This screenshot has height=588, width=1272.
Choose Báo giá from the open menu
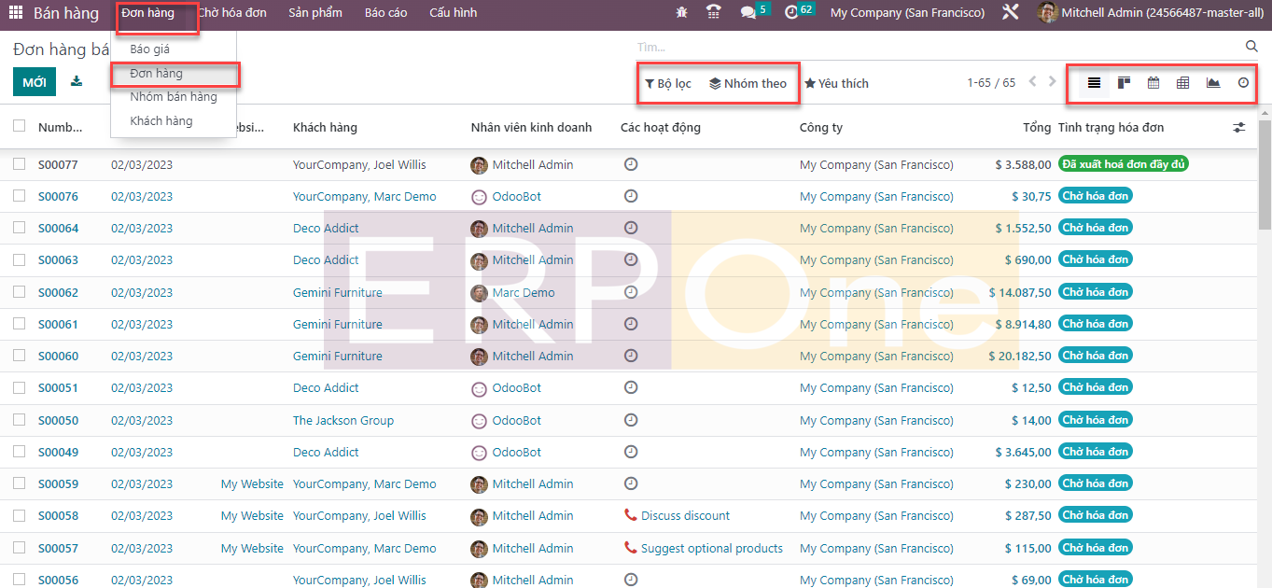150,49
